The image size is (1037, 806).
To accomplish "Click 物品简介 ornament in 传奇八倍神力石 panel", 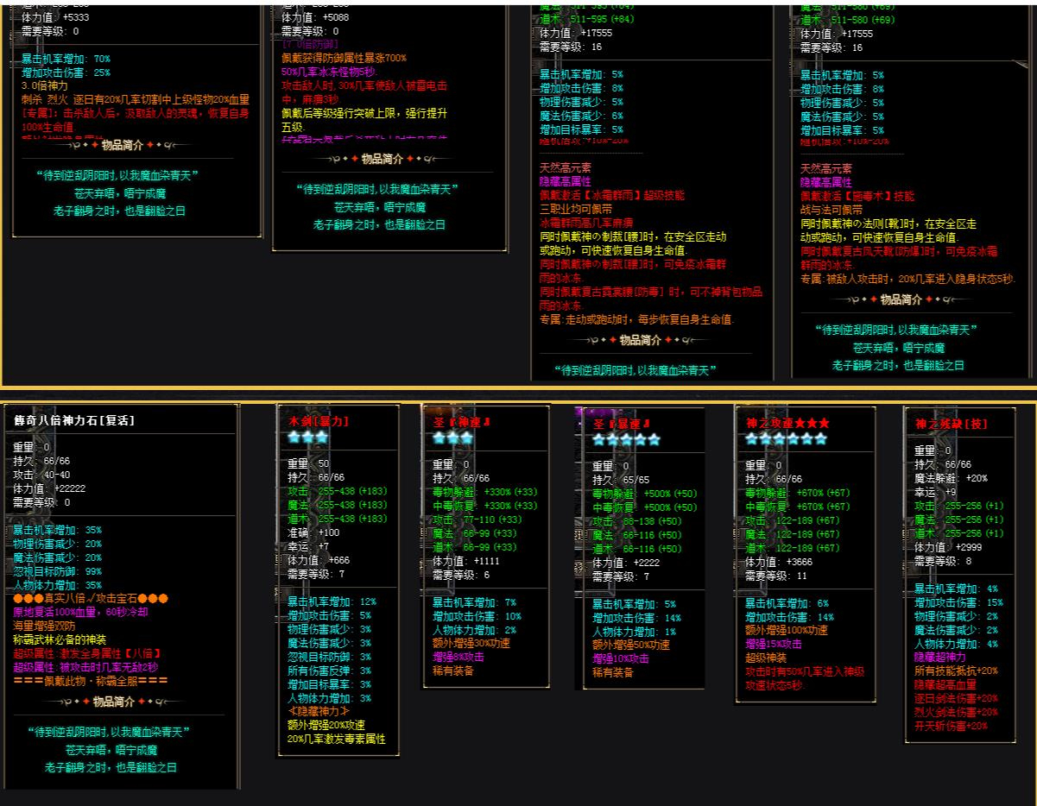I will 120,702.
